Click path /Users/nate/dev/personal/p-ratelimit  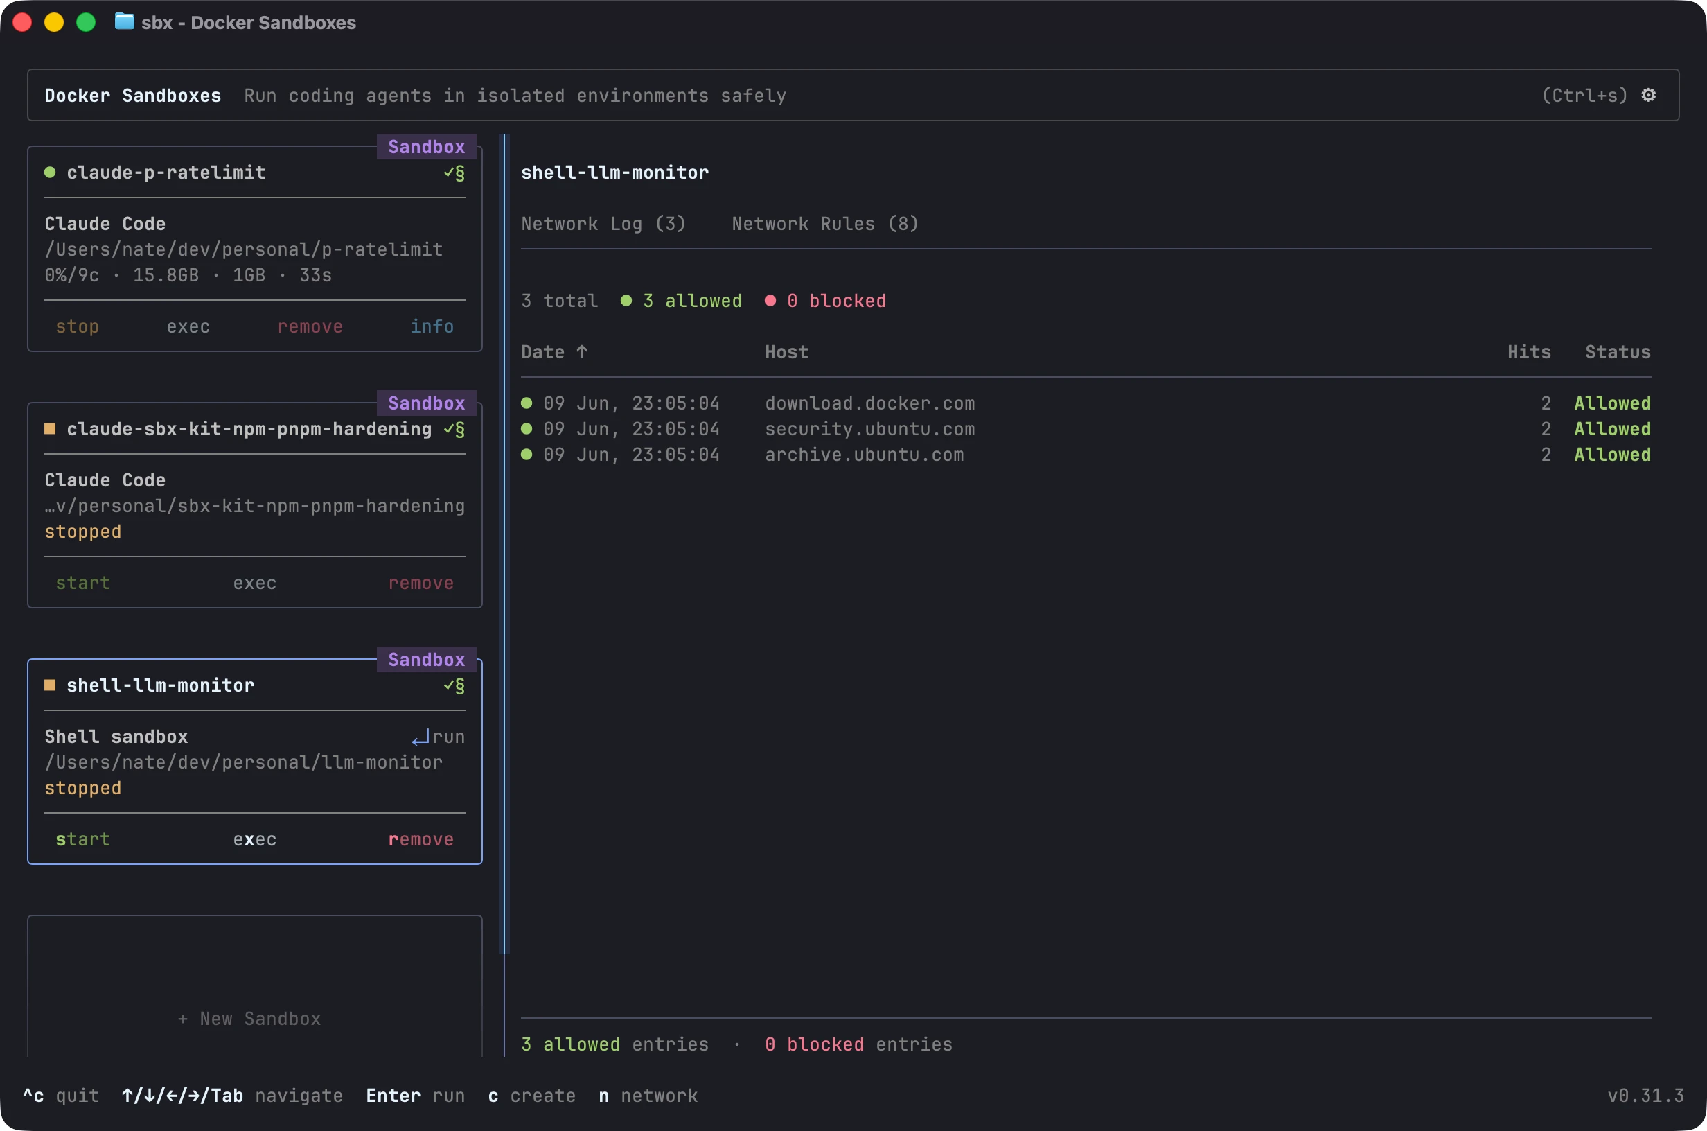tap(244, 249)
